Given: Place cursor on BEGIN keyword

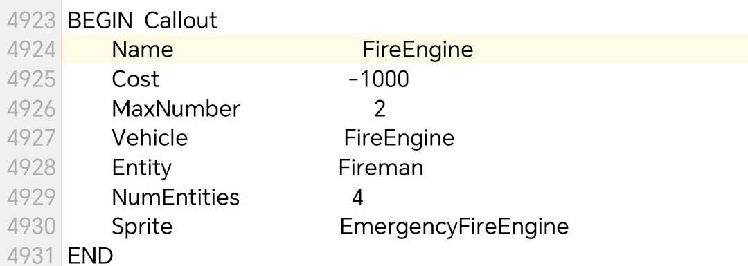Looking at the screenshot, I should (100, 21).
